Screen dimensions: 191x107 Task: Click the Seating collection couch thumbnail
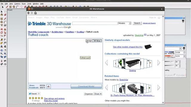coord(133,63)
